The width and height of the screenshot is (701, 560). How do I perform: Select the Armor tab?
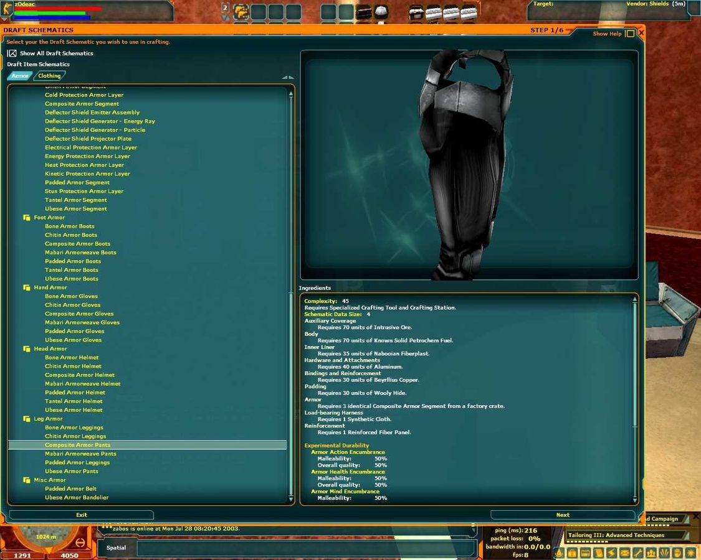pyautogui.click(x=20, y=76)
